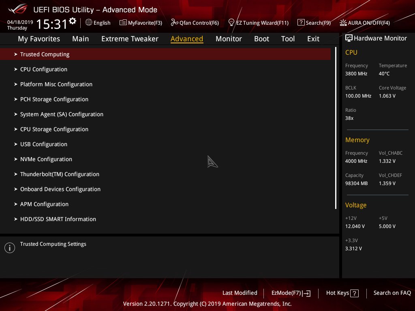Click the Memory Frequency 4000 MHz value
The width and height of the screenshot is (415, 311).
point(356,161)
